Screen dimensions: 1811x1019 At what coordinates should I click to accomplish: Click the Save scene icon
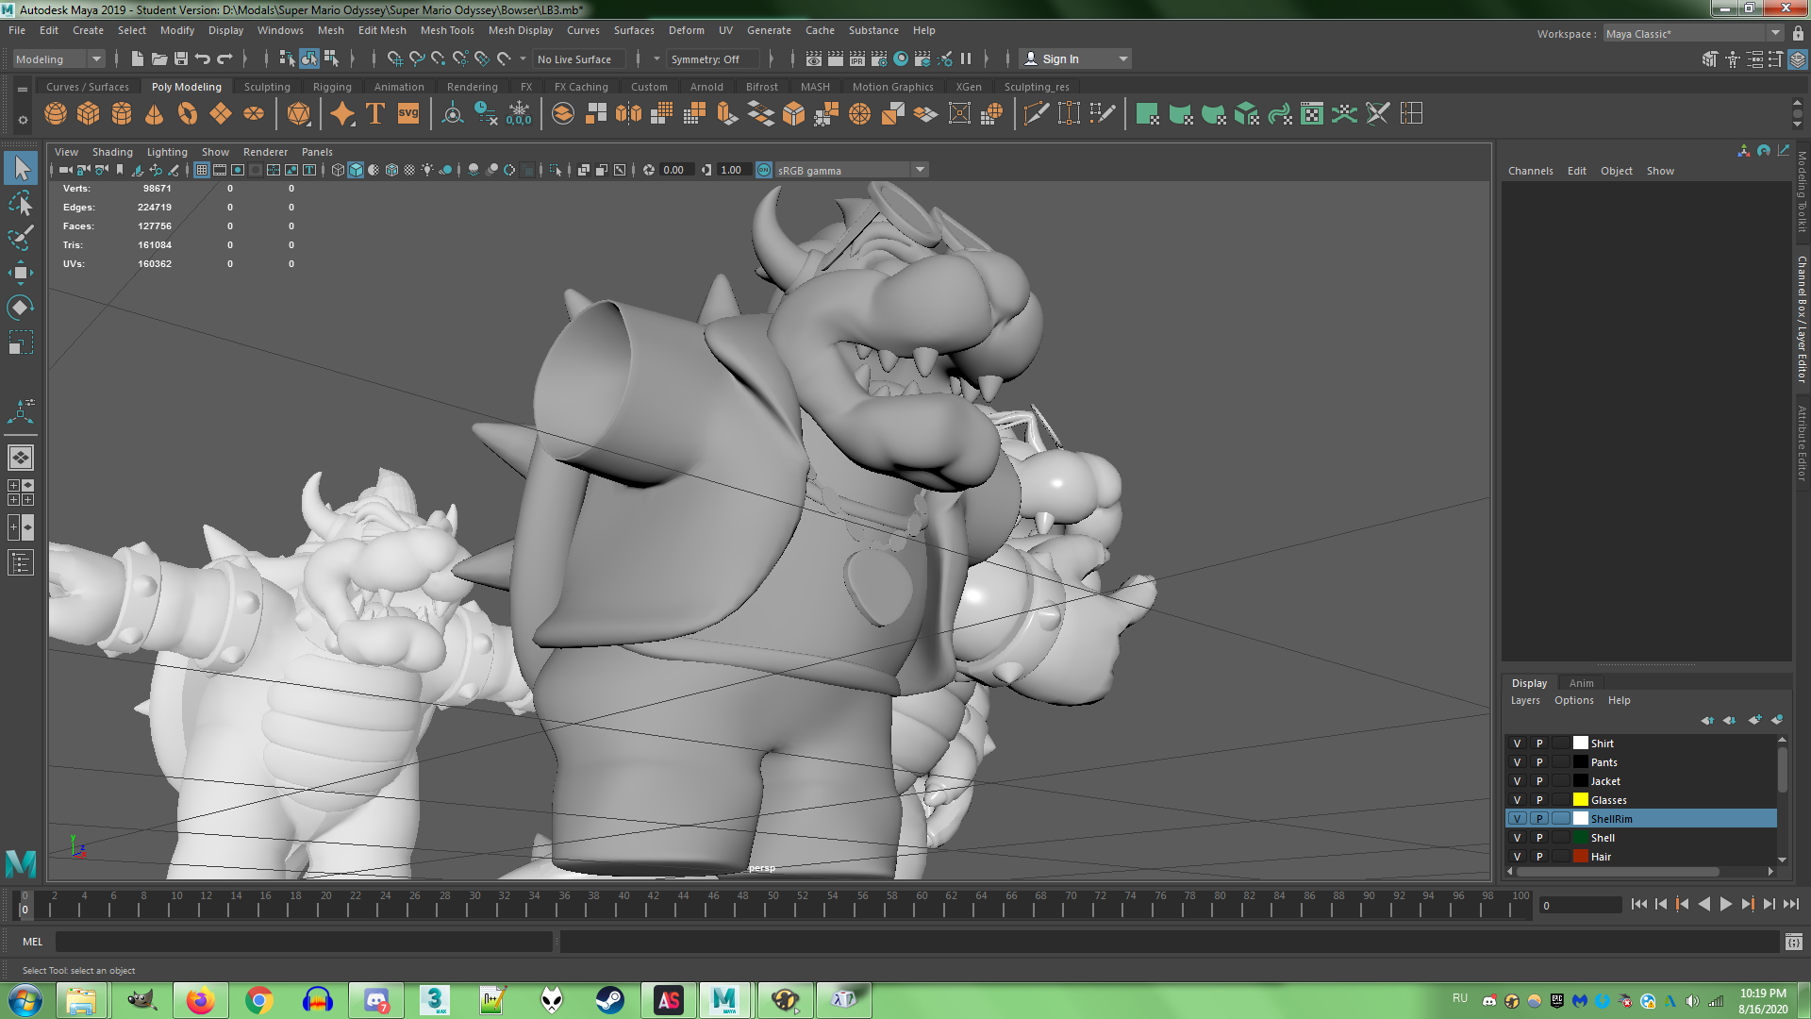pos(181,58)
